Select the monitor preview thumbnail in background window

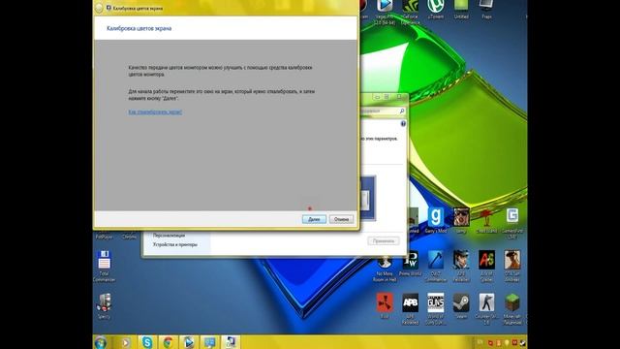click(367, 198)
